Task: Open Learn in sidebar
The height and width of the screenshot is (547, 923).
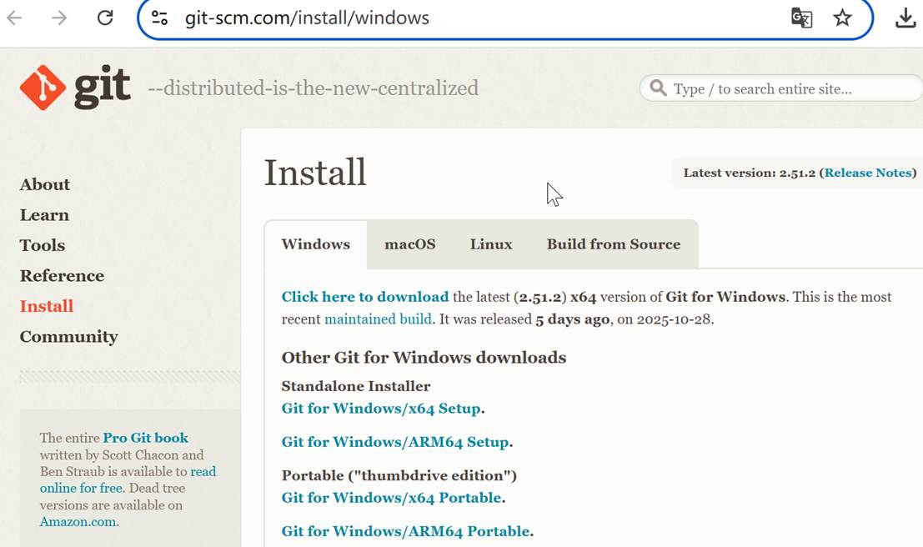Action: 44,215
